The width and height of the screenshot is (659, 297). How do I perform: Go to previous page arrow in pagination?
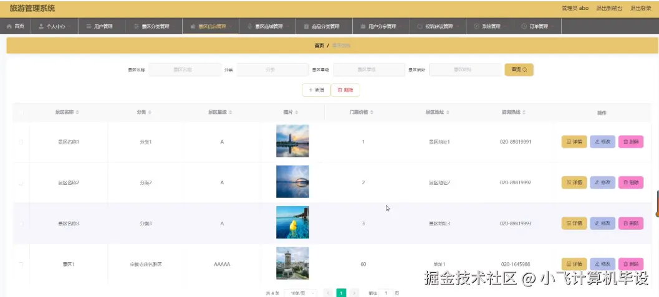pyautogui.click(x=328, y=293)
